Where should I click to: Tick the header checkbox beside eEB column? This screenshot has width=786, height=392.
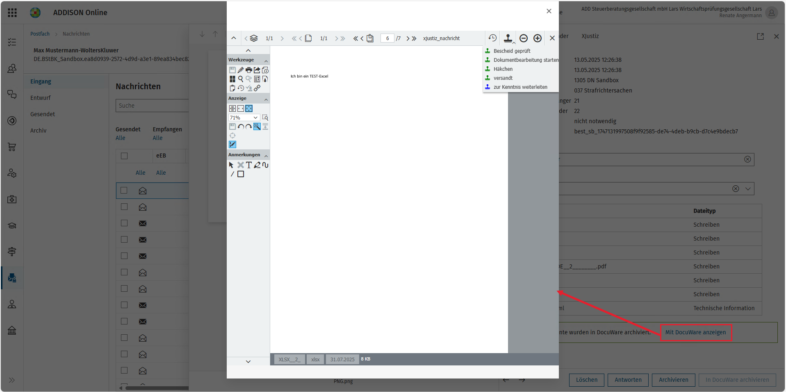click(124, 155)
